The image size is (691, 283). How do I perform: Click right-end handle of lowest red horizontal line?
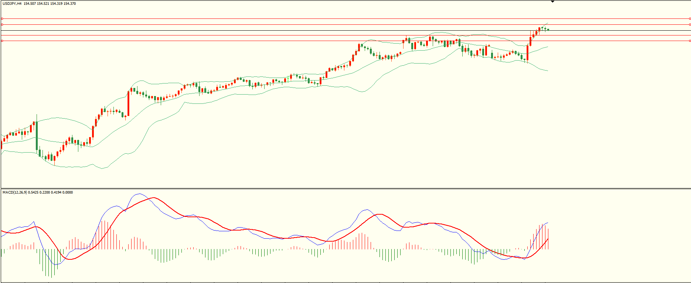690,41
